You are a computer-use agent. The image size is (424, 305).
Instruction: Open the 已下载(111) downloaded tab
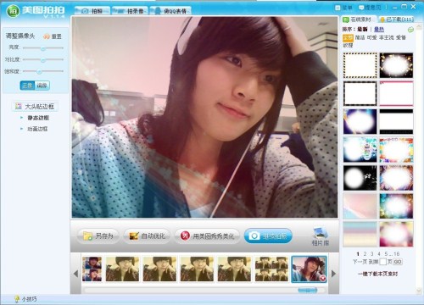pos(397,19)
